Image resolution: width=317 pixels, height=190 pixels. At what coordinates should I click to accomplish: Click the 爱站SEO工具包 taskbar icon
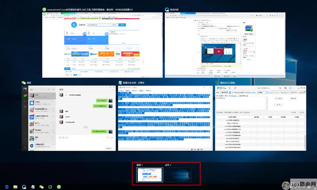coord(50,186)
